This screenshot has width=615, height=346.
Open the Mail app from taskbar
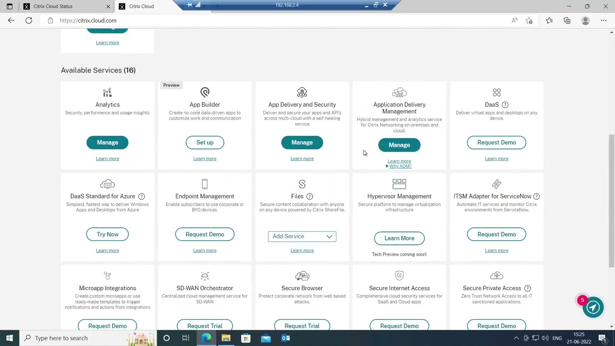(x=266, y=338)
